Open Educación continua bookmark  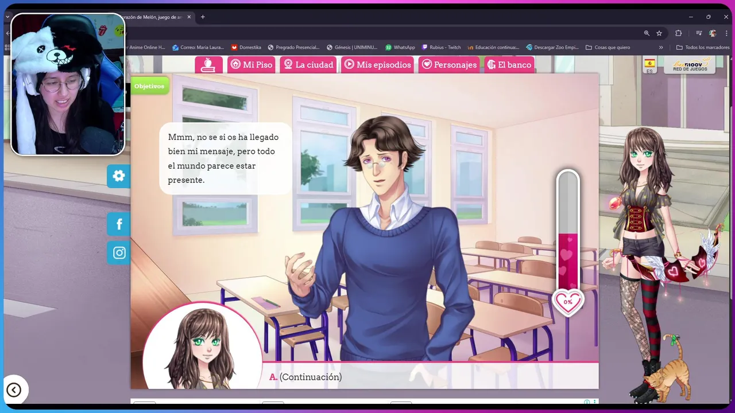point(493,48)
